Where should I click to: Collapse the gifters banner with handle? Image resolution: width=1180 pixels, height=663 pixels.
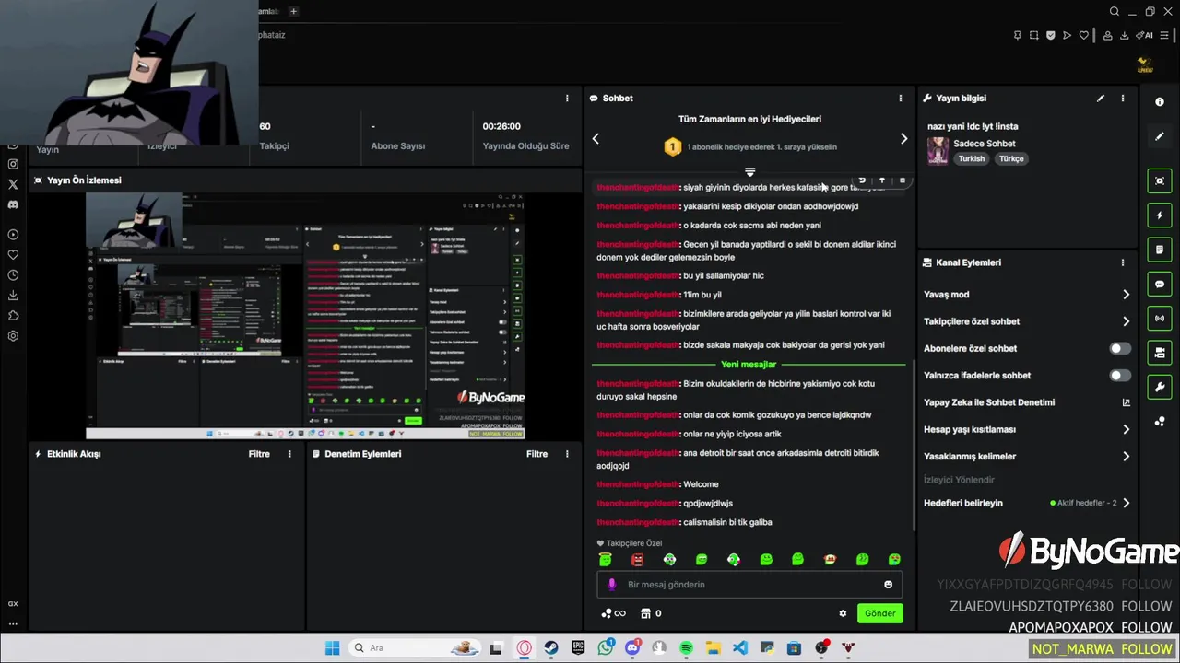(749, 171)
